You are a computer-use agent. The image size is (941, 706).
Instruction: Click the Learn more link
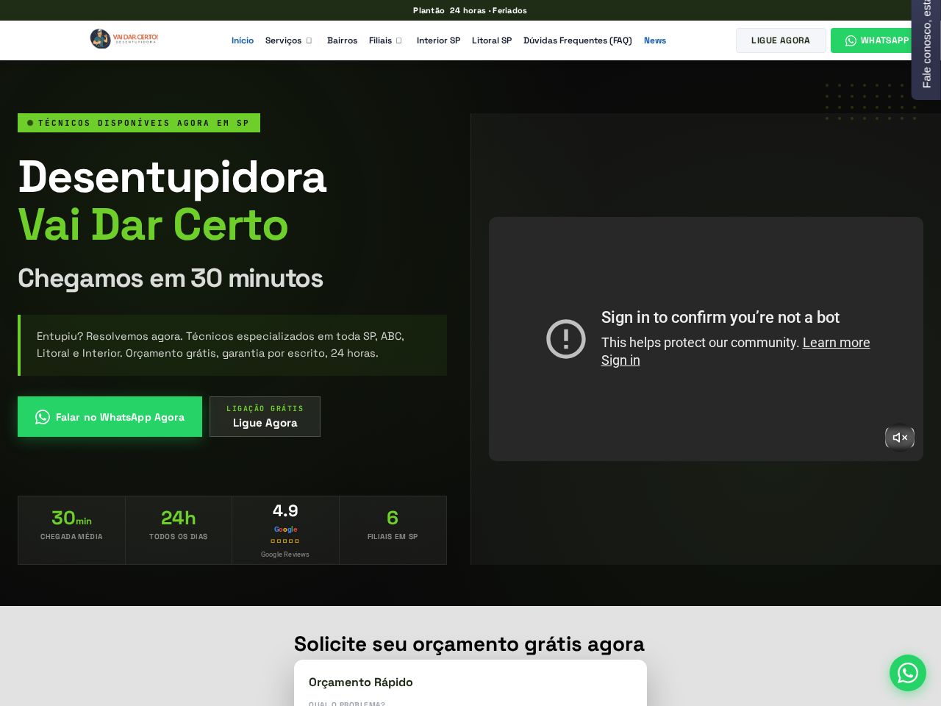point(836,343)
